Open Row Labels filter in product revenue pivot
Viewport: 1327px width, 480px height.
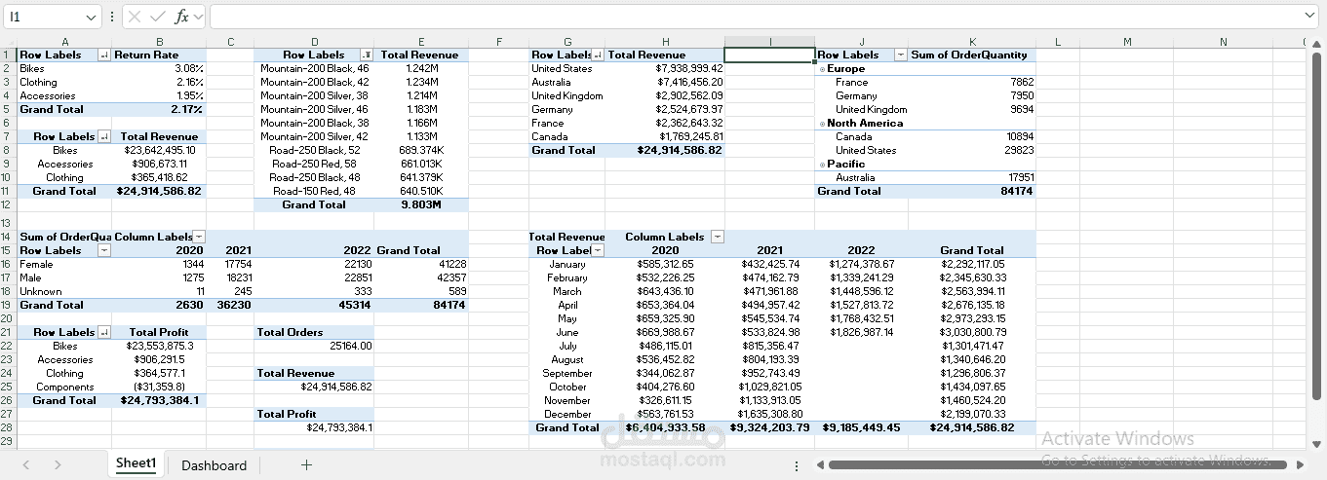(x=366, y=55)
